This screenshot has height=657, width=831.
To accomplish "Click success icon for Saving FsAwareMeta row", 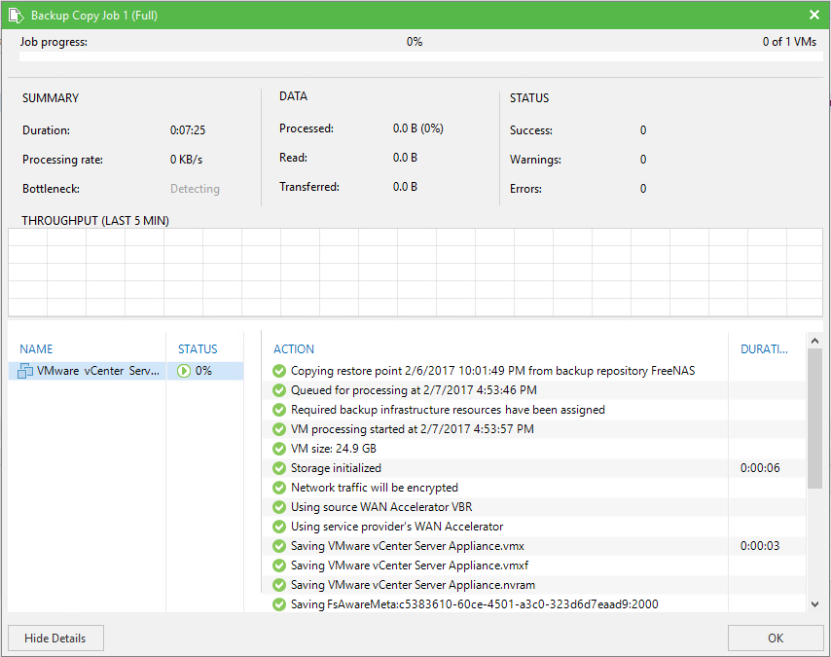I will pyautogui.click(x=279, y=604).
